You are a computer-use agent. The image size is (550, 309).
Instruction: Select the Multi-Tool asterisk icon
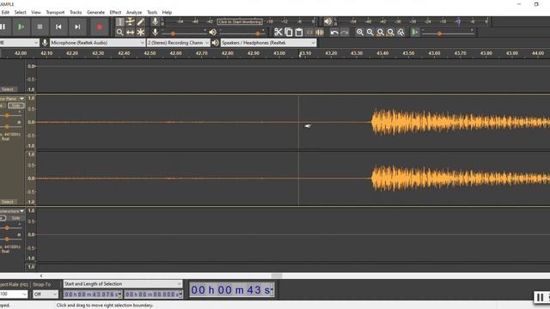[140, 33]
